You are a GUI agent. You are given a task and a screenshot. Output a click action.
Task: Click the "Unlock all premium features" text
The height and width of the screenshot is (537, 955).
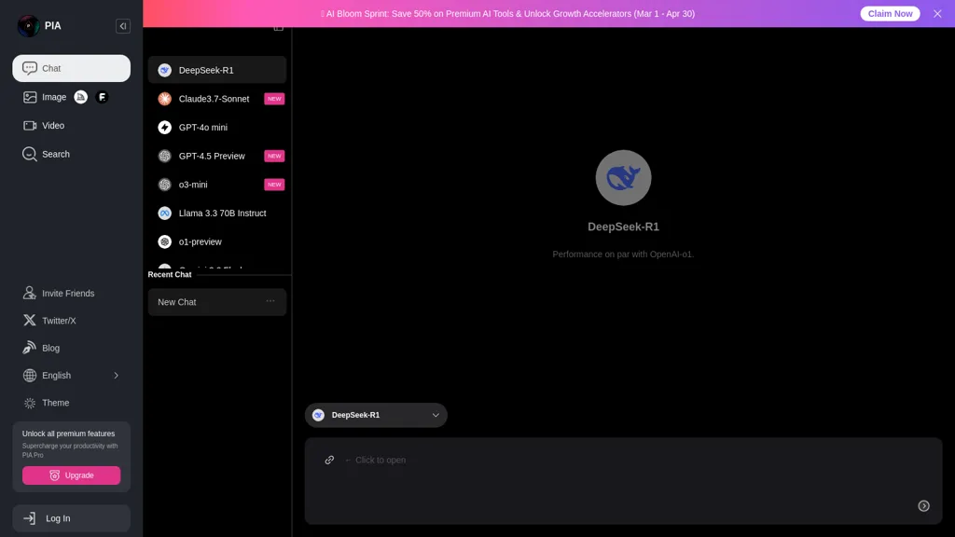point(68,434)
